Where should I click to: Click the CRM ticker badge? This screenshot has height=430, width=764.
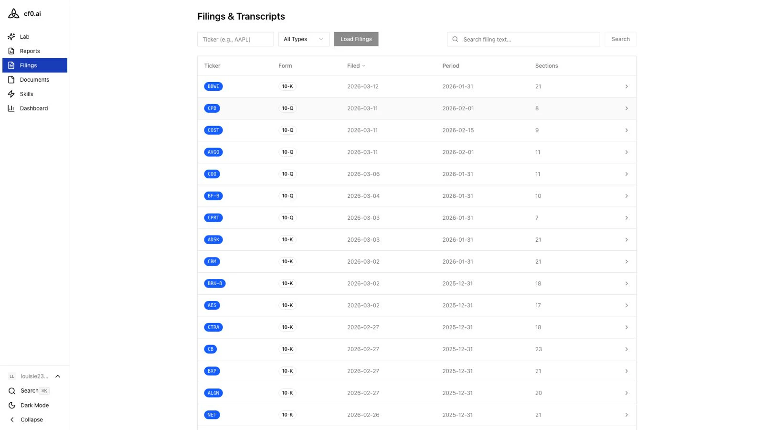pos(212,262)
